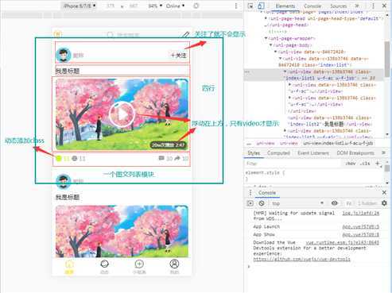Collapse the selected index-list1 node arrow
This screenshot has width=392, height=293.
coord(285,71)
